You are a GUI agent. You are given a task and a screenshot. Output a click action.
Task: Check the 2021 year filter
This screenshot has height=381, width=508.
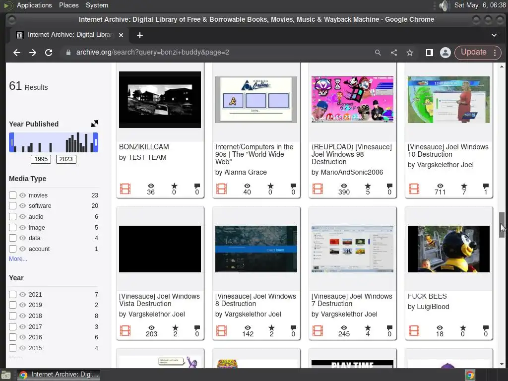coord(12,295)
